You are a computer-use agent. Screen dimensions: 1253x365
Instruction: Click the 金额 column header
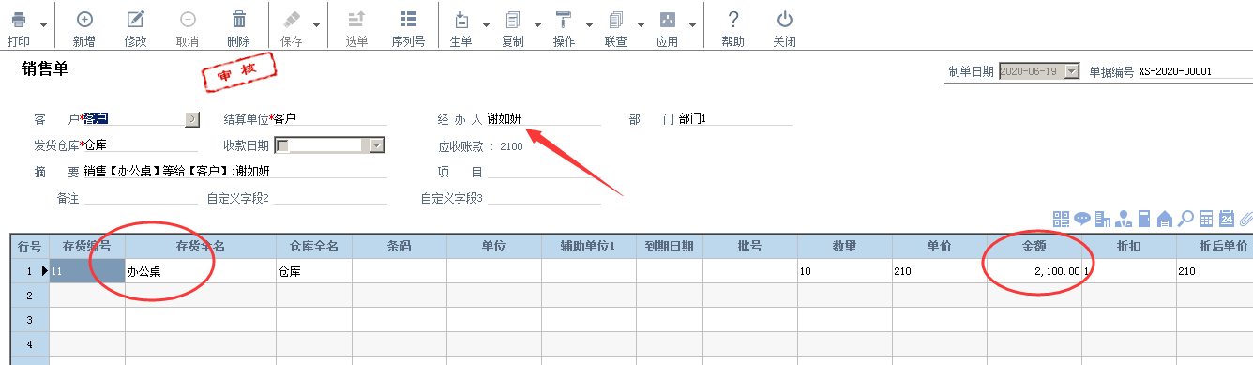tap(1034, 246)
